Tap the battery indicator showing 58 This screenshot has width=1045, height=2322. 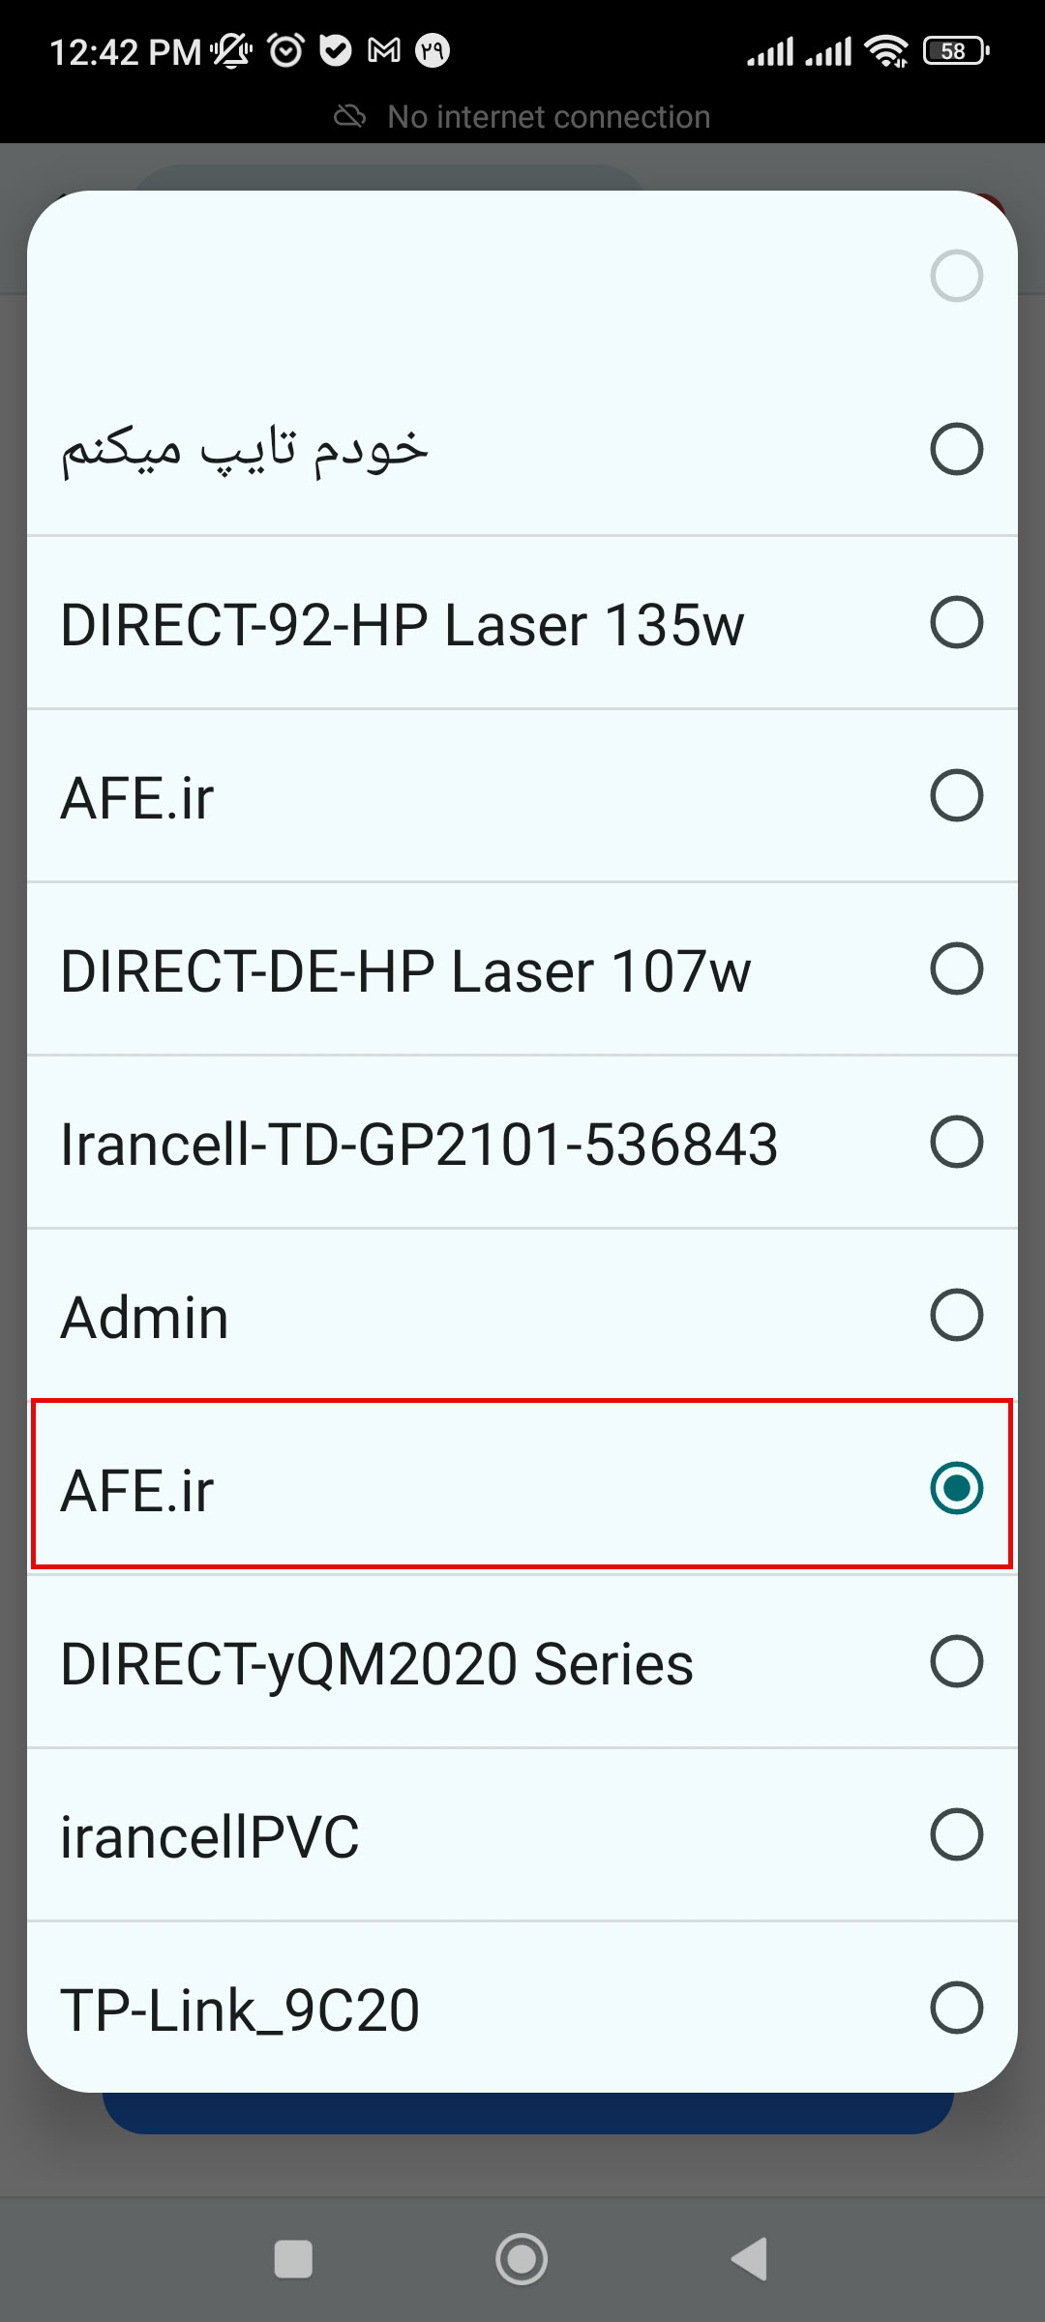pyautogui.click(x=956, y=50)
